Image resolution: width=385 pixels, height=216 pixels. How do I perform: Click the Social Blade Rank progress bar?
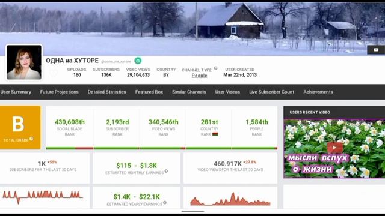(70, 148)
